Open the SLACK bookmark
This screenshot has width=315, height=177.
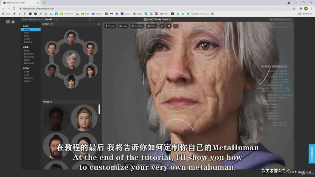[125, 13]
